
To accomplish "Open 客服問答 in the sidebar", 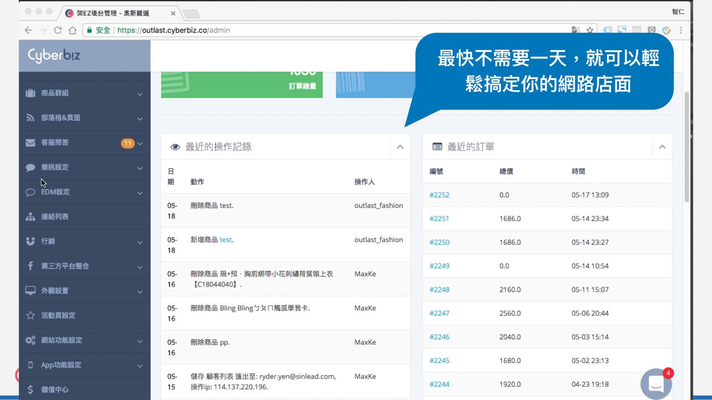I will (55, 143).
